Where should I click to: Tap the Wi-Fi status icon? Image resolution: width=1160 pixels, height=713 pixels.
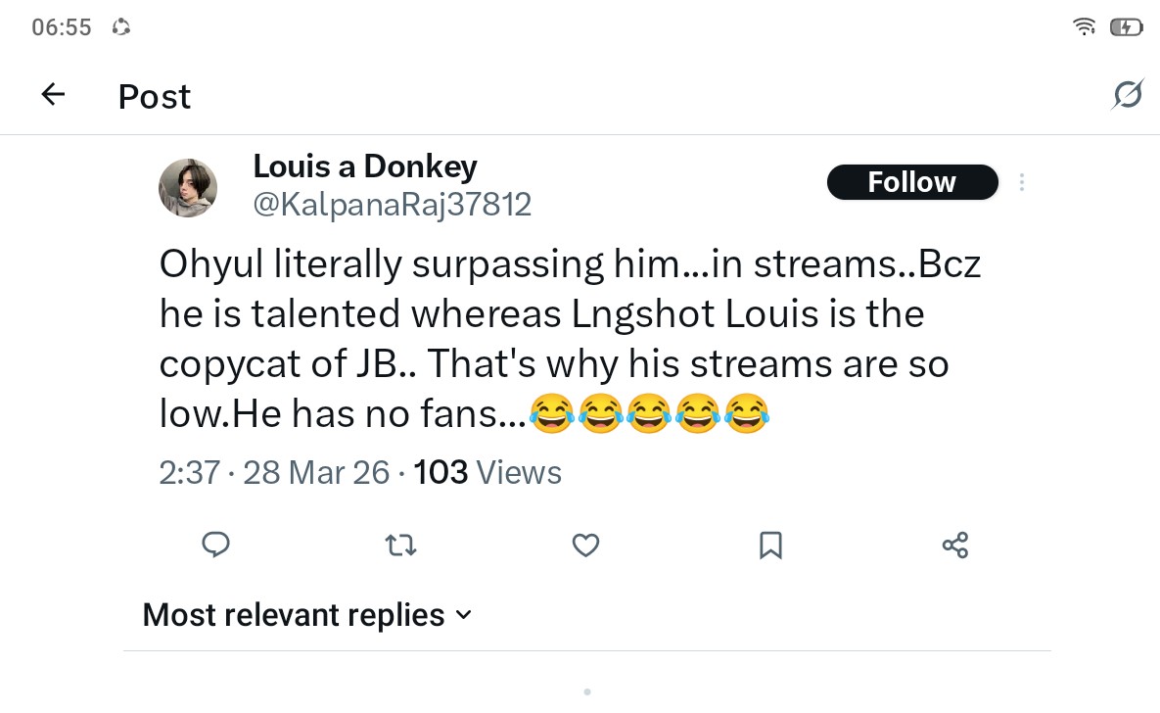coord(1085,27)
